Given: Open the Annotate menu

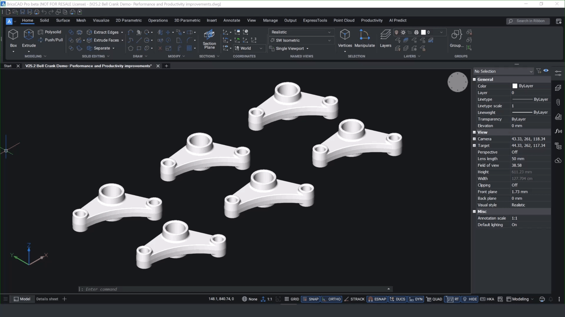Looking at the screenshot, I should point(232,20).
